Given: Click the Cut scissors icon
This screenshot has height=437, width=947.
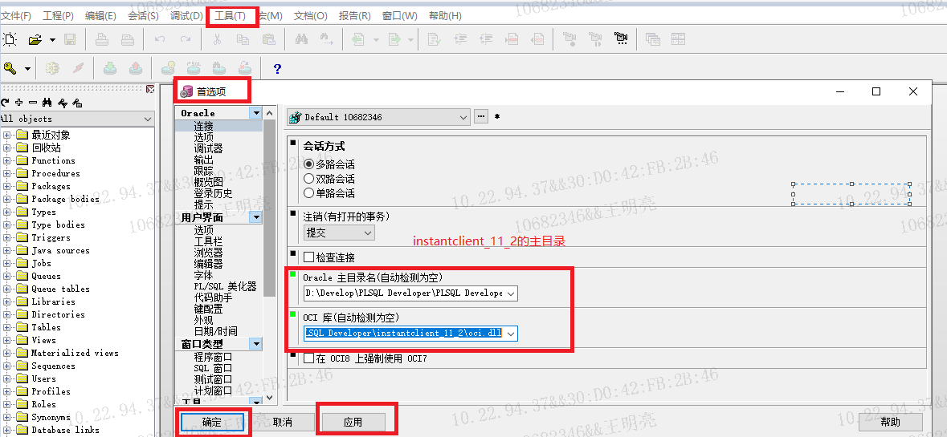Looking at the screenshot, I should coord(218,40).
